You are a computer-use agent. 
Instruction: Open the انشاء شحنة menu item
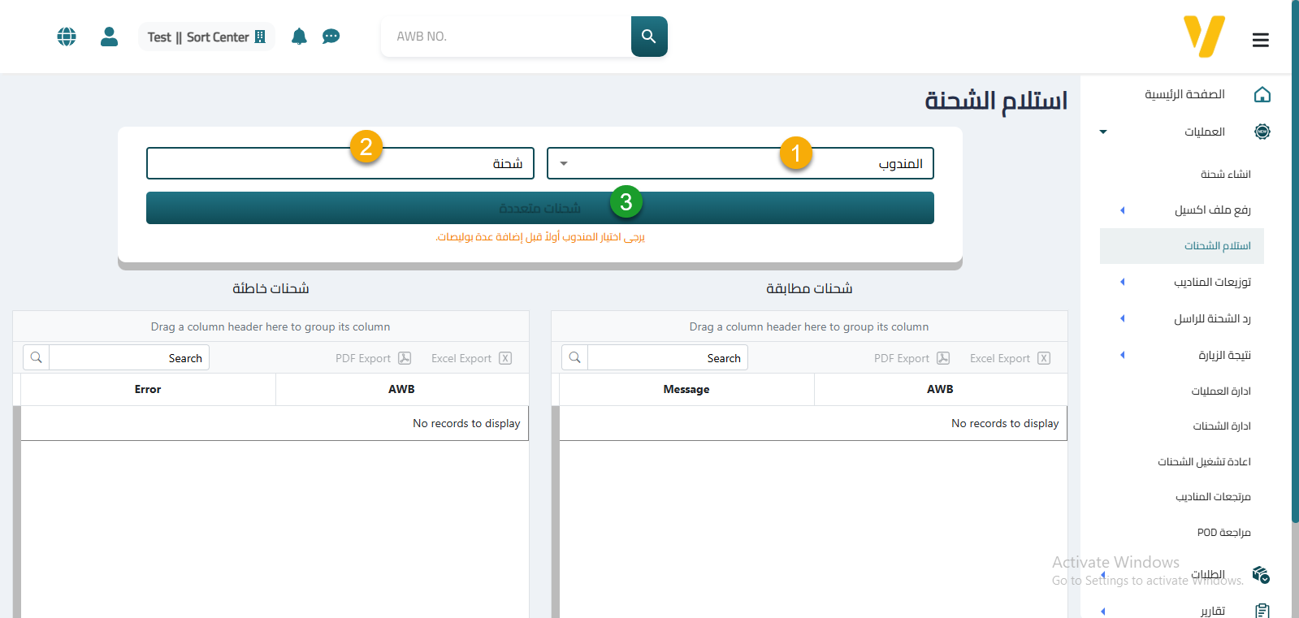(x=1225, y=175)
